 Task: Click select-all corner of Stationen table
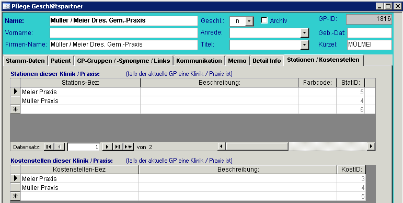pyautogui.click(x=16, y=83)
